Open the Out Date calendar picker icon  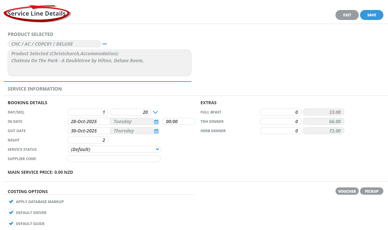pos(156,131)
